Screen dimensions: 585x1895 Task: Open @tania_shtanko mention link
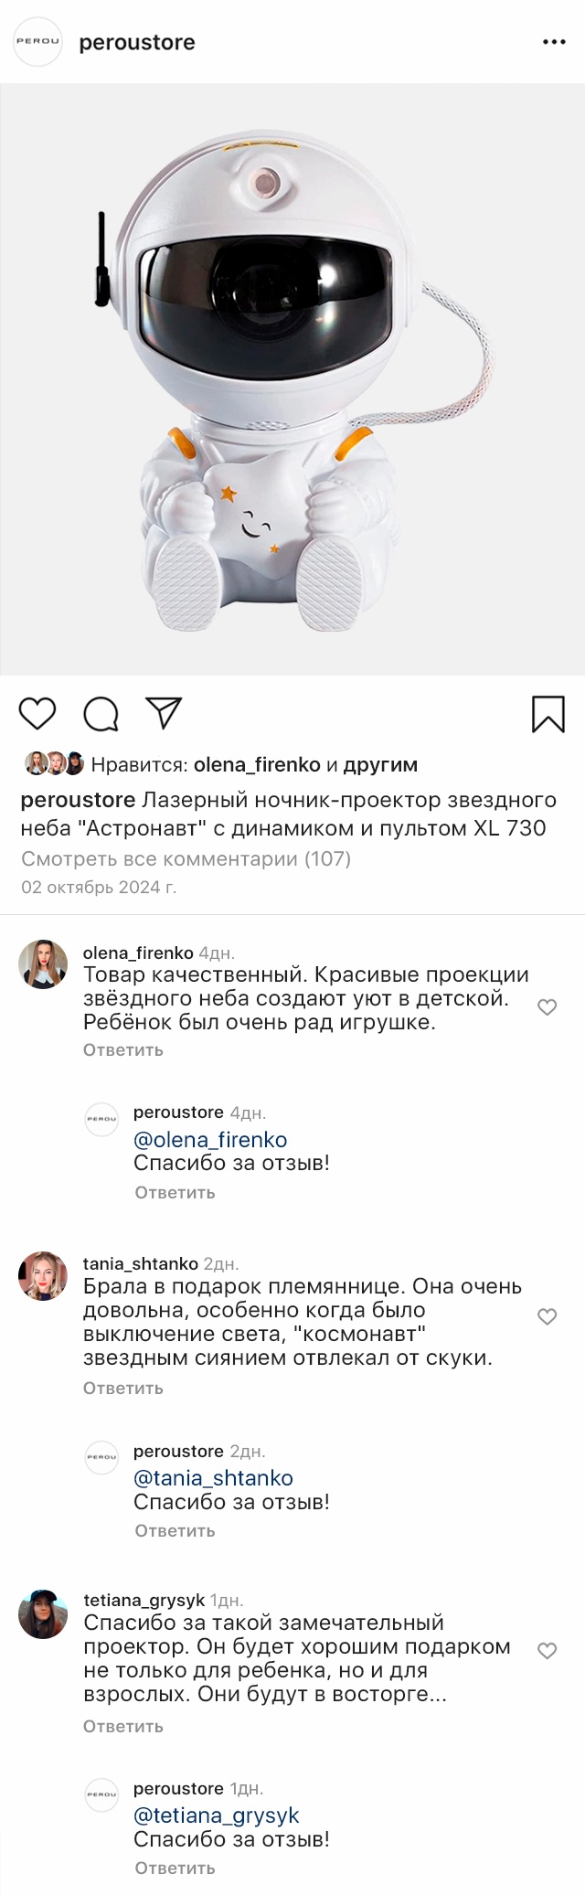(213, 1478)
